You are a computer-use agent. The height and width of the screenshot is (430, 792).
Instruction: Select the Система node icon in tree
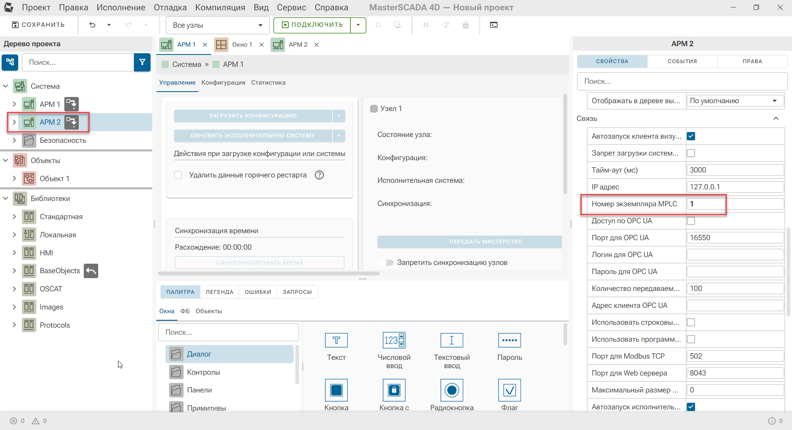(x=20, y=86)
